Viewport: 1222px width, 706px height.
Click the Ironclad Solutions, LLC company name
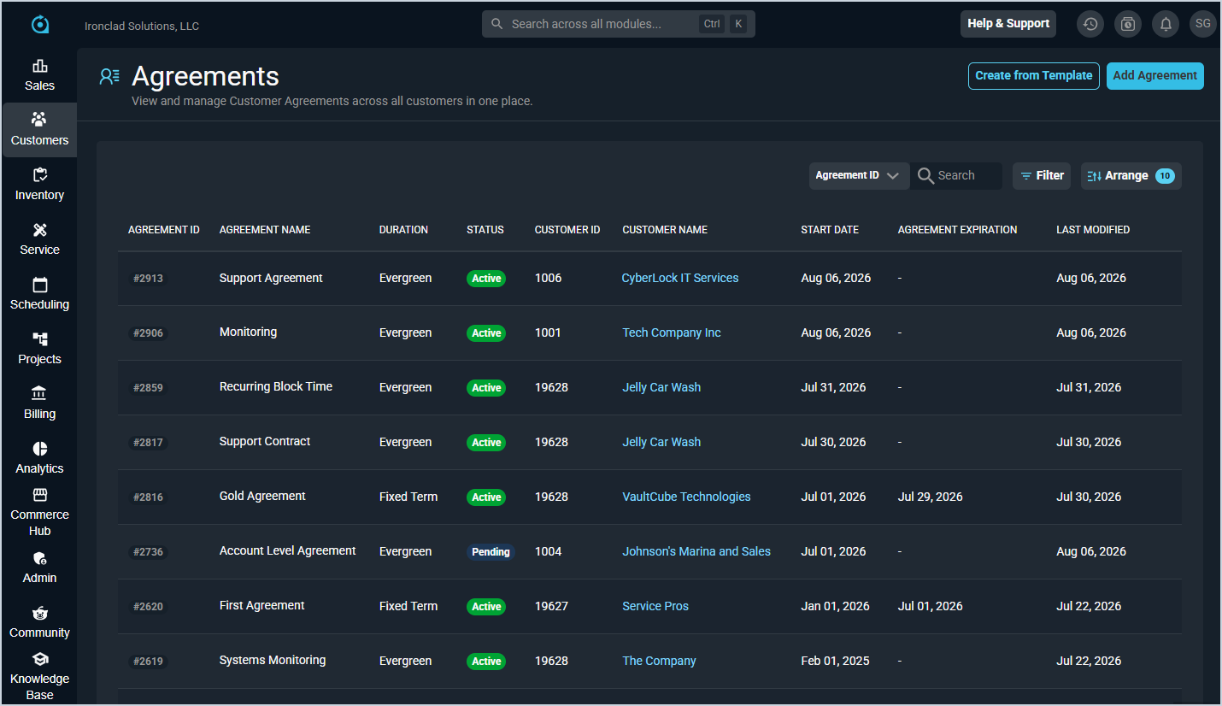142,26
